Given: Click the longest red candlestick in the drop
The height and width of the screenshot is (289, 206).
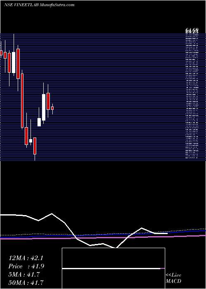Looking at the screenshot, I should pyautogui.click(x=22, y=100).
